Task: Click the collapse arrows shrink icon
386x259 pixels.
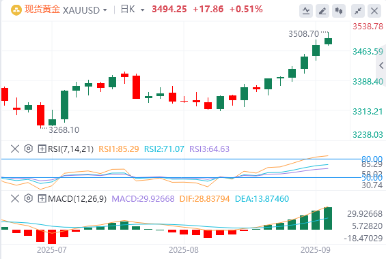Action: tap(358, 11)
